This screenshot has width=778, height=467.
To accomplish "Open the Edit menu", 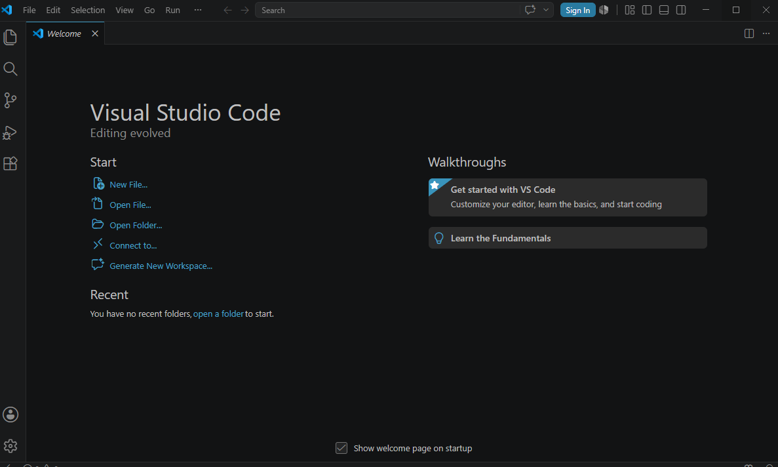I will click(53, 10).
